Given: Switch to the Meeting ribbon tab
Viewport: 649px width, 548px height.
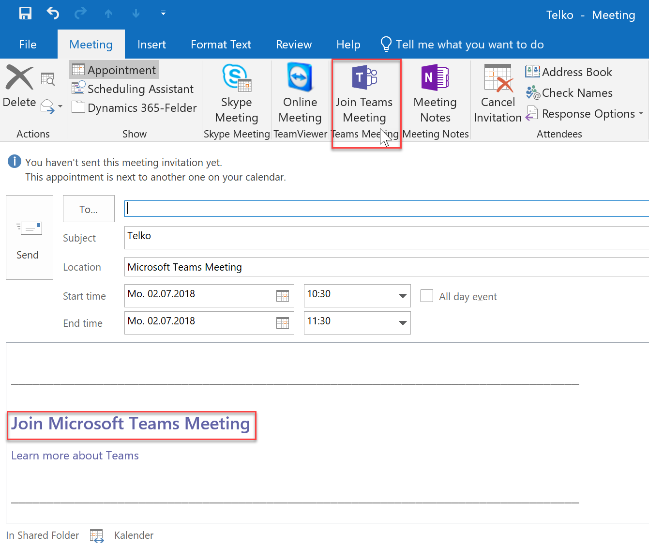Looking at the screenshot, I should [x=91, y=45].
